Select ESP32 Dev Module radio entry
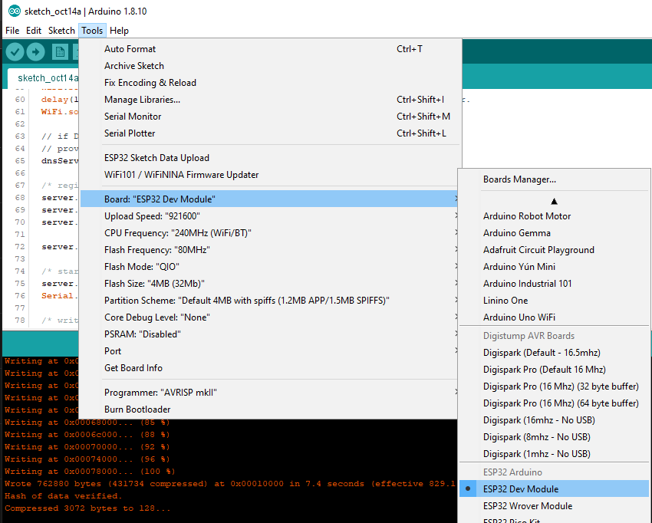This screenshot has height=523, width=652. 554,489
